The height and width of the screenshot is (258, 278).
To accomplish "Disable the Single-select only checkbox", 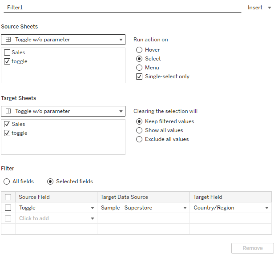I will click(139, 77).
